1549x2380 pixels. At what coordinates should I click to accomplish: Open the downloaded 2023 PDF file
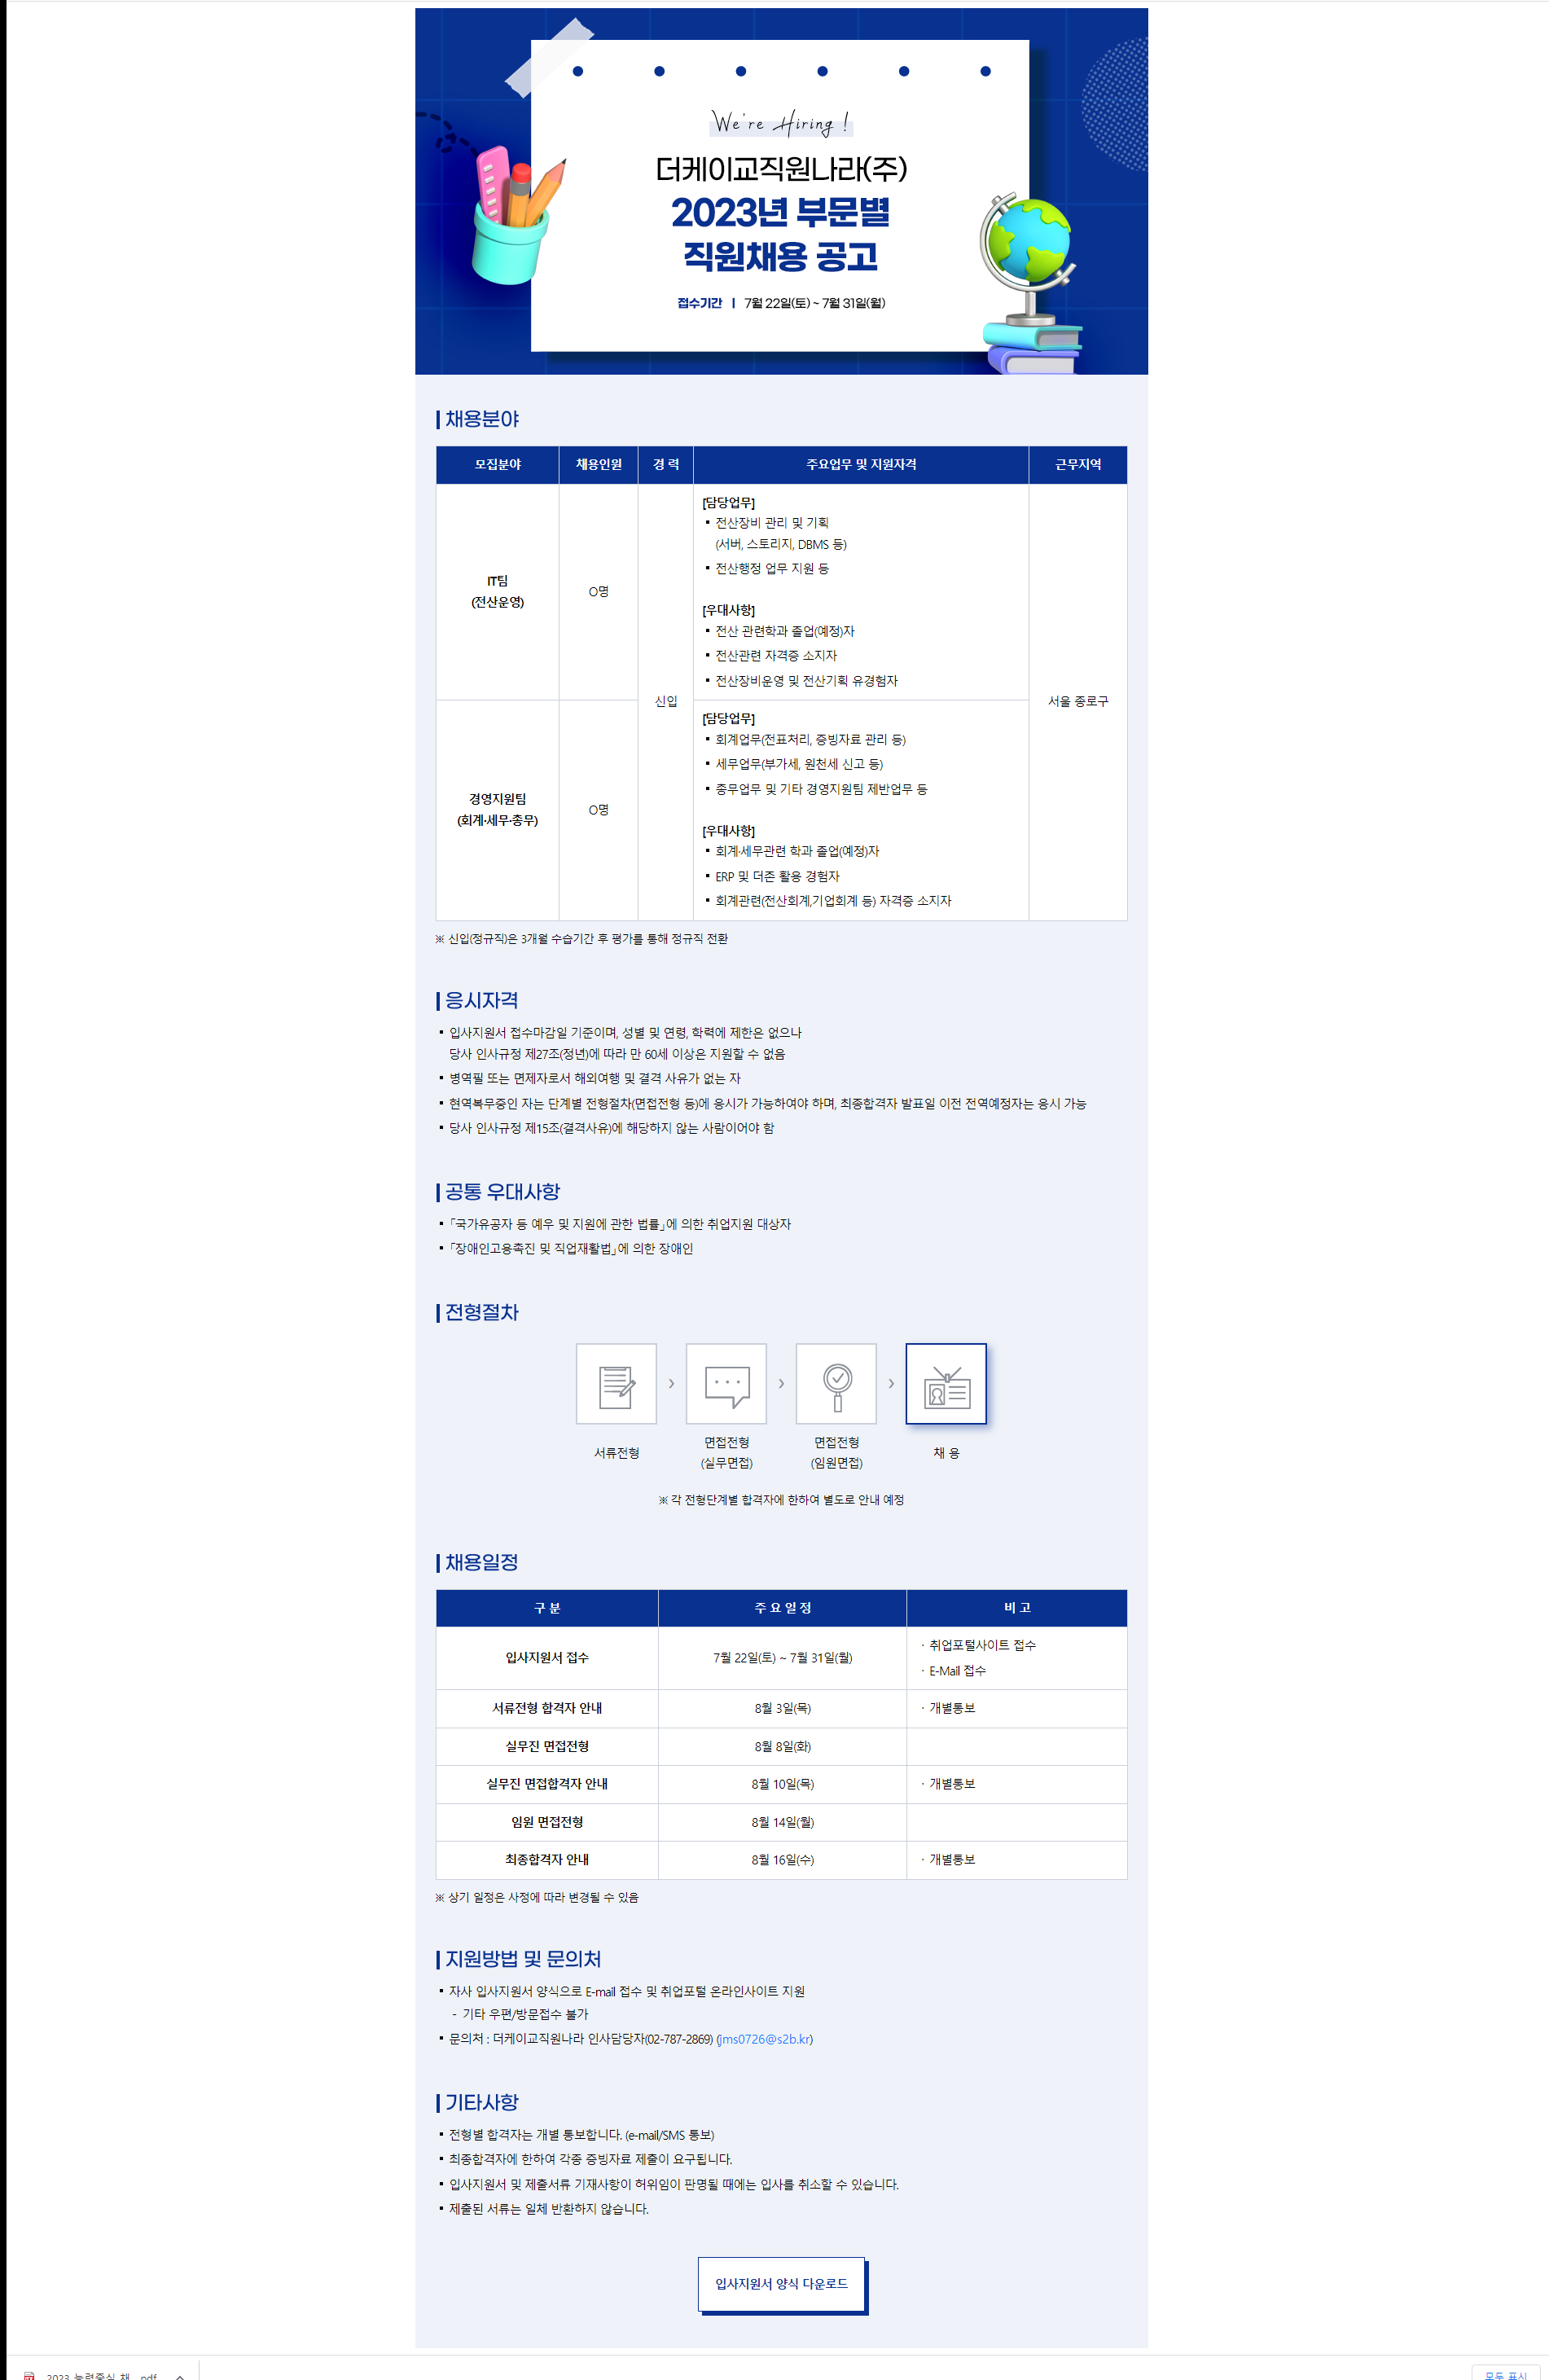(100, 2376)
